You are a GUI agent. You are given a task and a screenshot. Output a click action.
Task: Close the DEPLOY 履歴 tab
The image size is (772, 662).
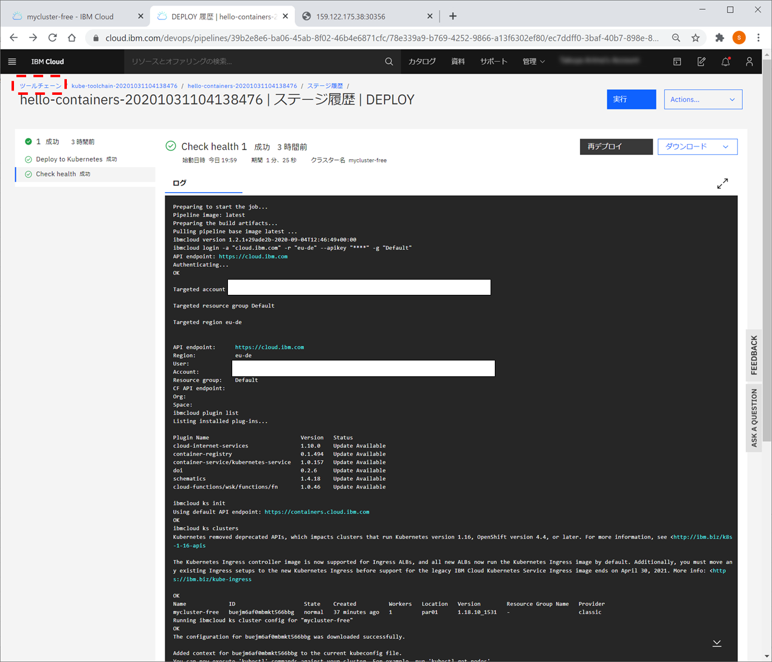coord(286,16)
